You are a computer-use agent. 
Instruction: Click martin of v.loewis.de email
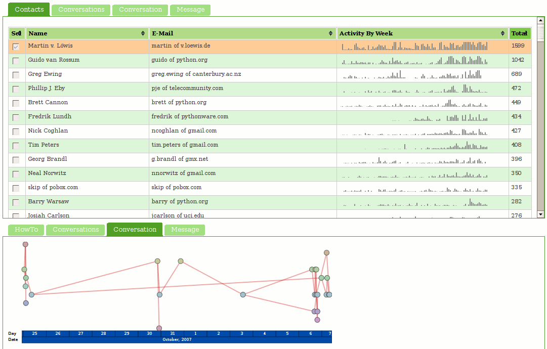pyautogui.click(x=181, y=46)
